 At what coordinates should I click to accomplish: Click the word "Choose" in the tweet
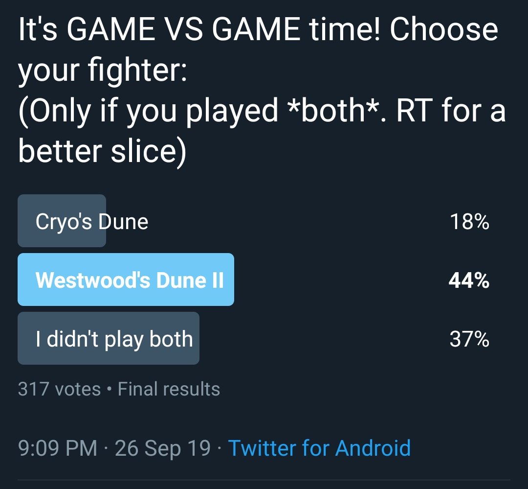click(x=443, y=29)
